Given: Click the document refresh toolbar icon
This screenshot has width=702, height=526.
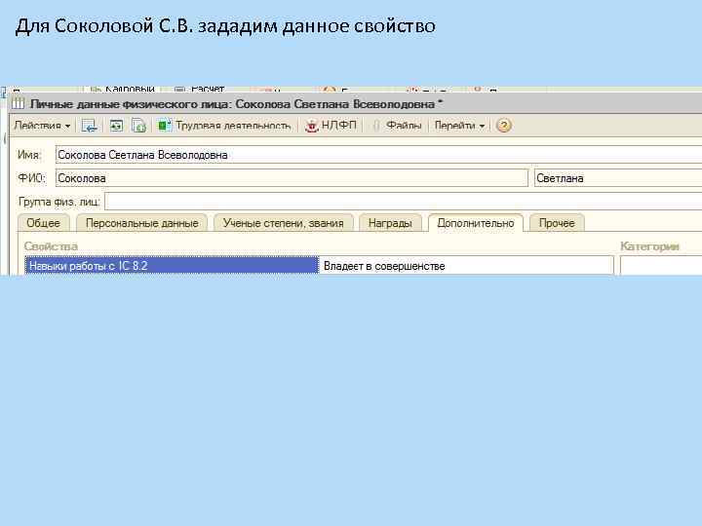Looking at the screenshot, I should [x=139, y=126].
